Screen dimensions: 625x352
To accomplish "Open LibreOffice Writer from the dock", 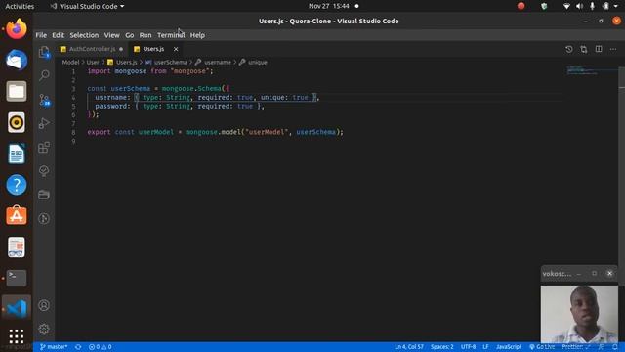I will 17,154.
